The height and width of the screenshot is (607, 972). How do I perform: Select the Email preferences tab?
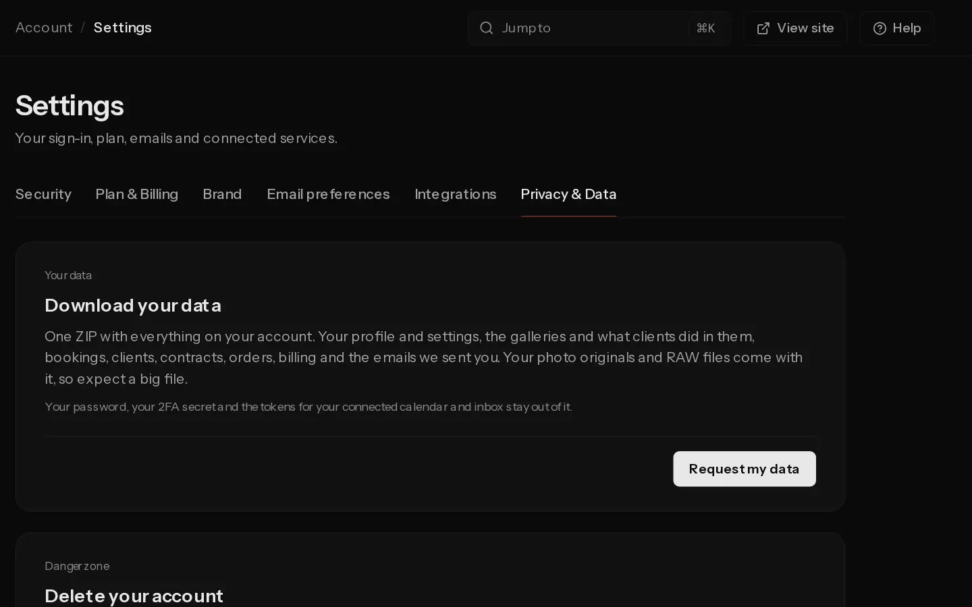328,194
